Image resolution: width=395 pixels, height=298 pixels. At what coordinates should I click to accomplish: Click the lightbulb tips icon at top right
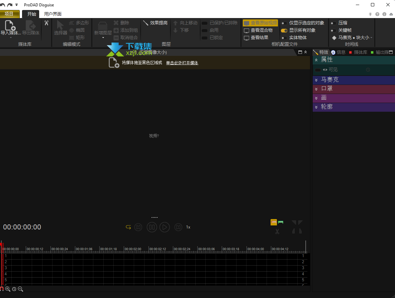point(370,14)
